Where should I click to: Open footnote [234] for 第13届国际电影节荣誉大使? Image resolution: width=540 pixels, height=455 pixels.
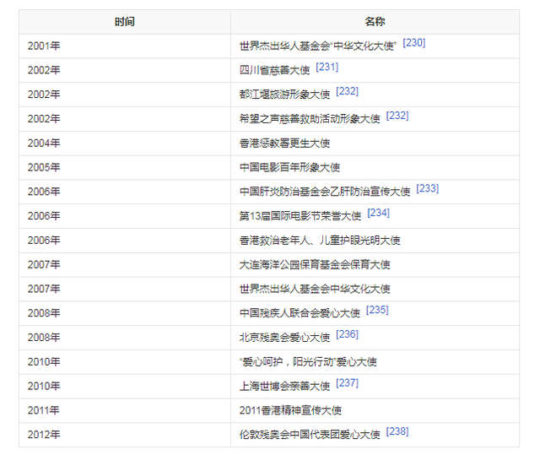tap(378, 213)
